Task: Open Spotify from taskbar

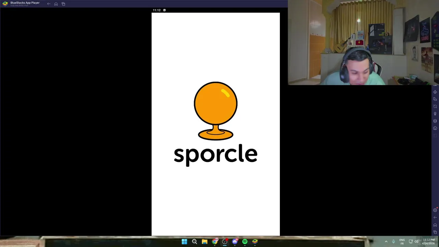Action: coord(245,242)
